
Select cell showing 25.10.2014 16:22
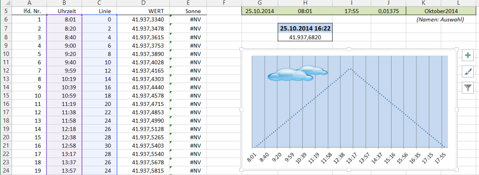305,28
